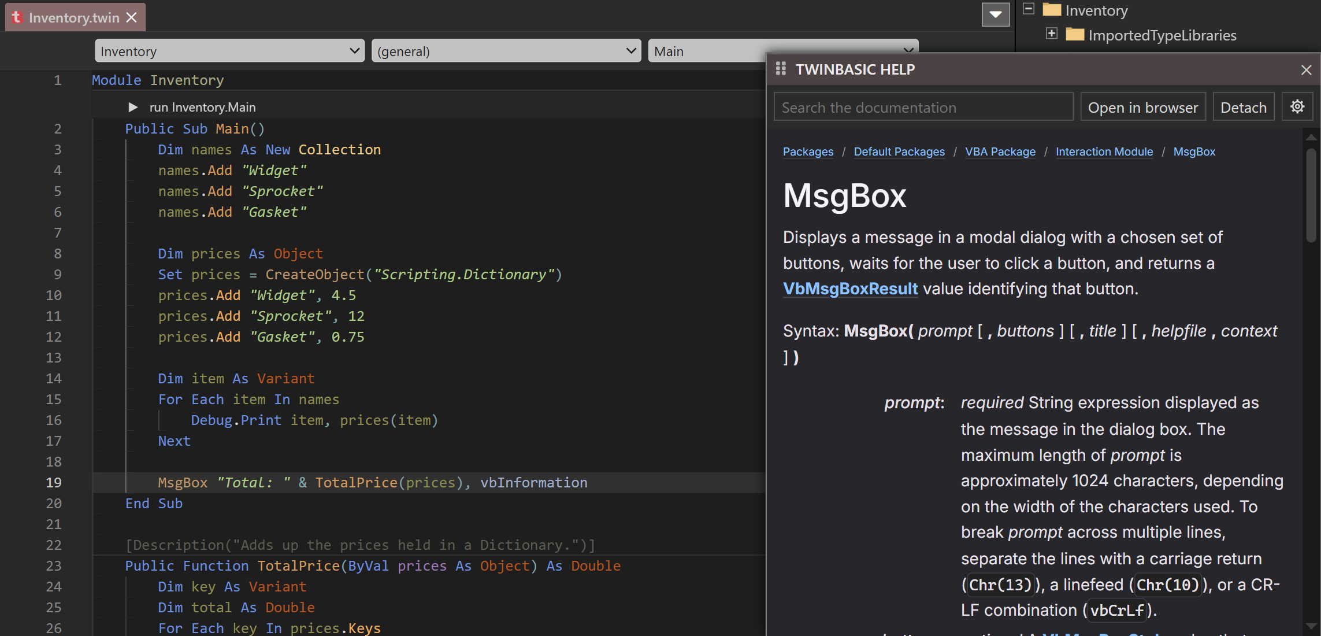This screenshot has width=1321, height=636.
Task: Click help scrollbar down arrow
Action: [1311, 626]
